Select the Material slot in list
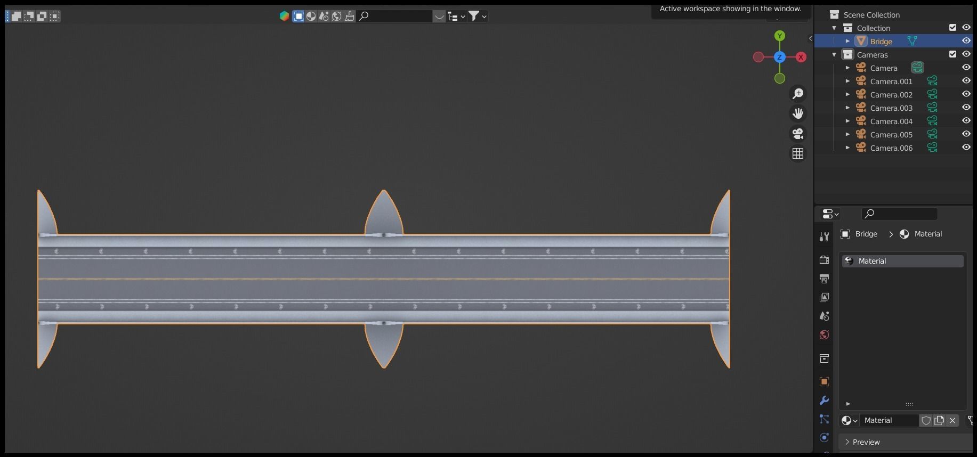This screenshot has width=977, height=457. point(902,261)
